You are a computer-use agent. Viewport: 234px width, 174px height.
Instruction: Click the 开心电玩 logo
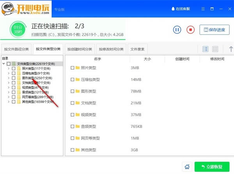[x=26, y=9]
